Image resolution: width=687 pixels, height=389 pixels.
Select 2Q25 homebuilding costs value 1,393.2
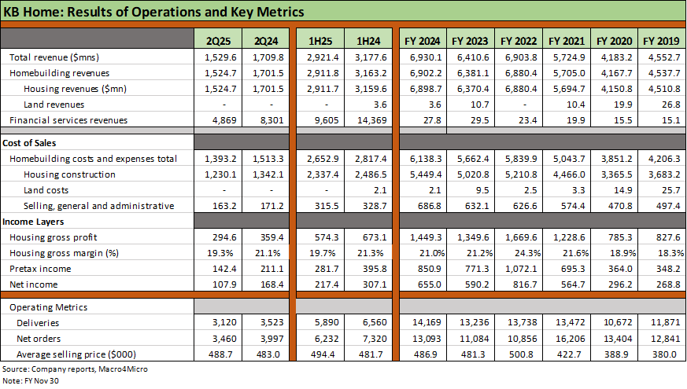[x=220, y=159]
